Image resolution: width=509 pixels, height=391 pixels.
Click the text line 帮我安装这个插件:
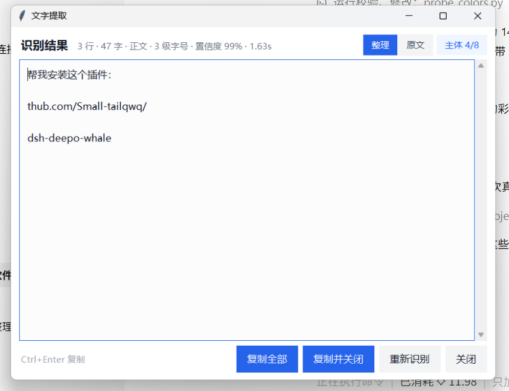point(69,75)
